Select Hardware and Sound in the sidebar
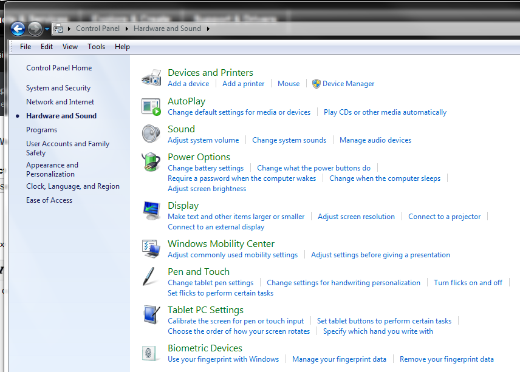Image resolution: width=520 pixels, height=372 pixels. tap(61, 116)
